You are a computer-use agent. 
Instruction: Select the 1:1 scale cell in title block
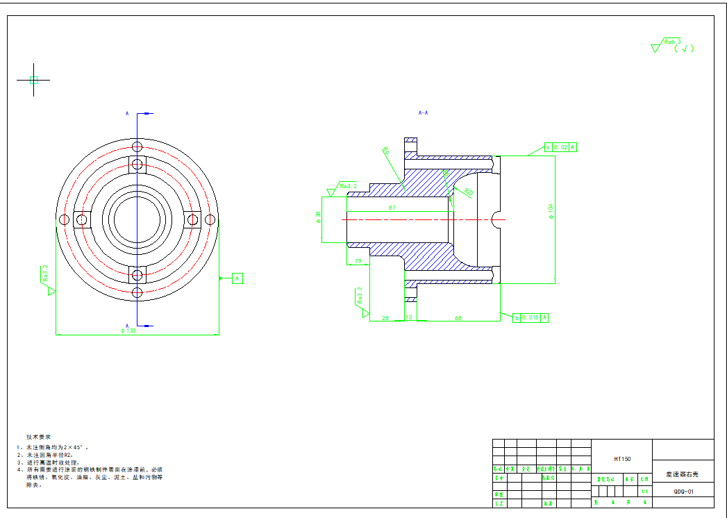pos(645,492)
